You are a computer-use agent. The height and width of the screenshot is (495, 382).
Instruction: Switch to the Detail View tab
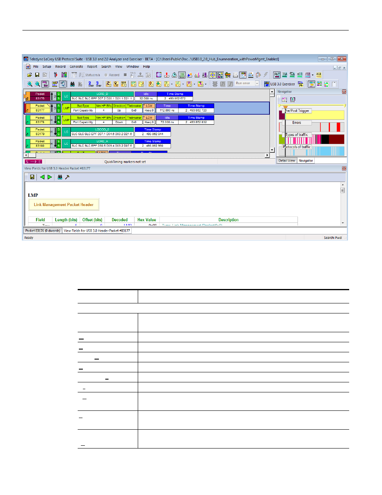287,161
